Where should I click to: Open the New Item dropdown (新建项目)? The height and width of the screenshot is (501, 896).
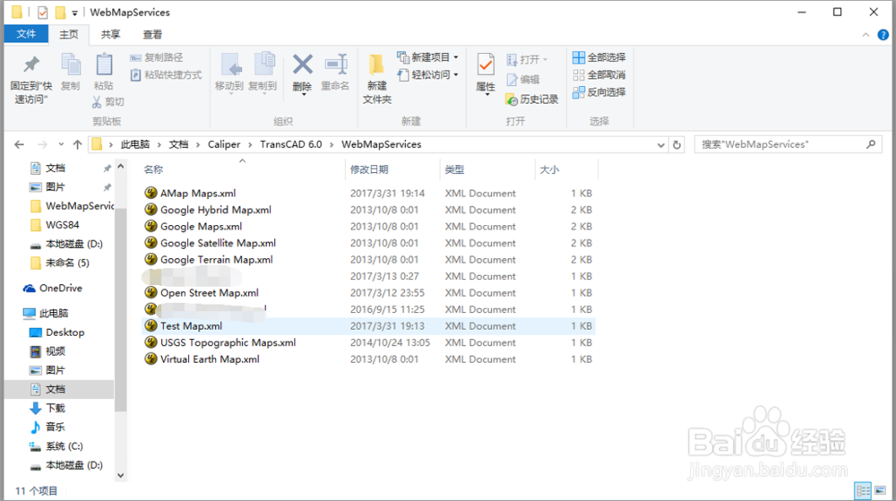tap(427, 57)
